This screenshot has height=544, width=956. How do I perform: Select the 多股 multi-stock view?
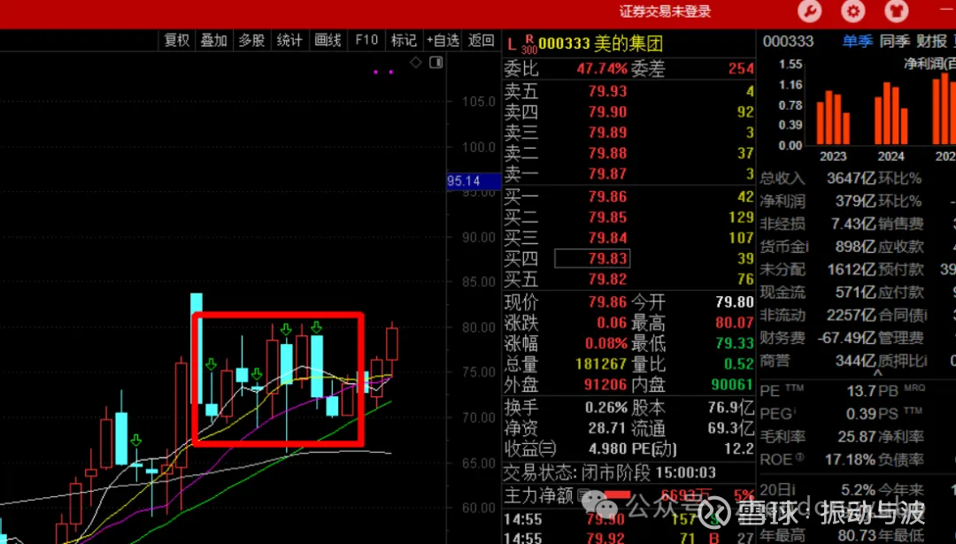(x=251, y=40)
